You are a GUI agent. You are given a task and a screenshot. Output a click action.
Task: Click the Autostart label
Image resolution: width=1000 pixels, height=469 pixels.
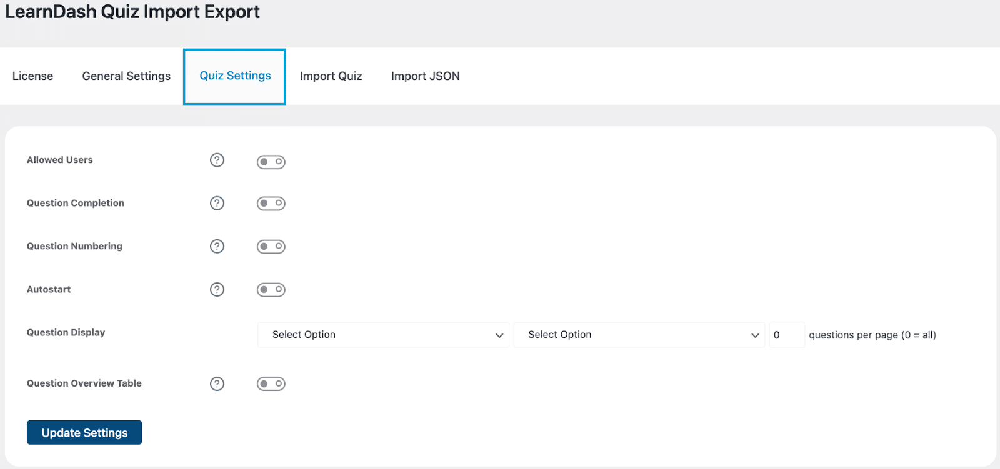pyautogui.click(x=49, y=289)
